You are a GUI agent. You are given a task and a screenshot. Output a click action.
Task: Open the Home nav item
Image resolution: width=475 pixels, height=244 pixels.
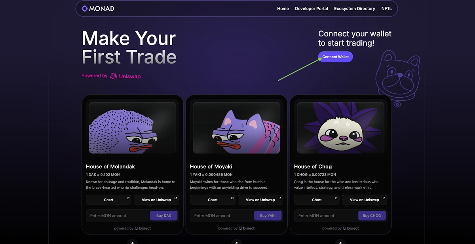283,9
